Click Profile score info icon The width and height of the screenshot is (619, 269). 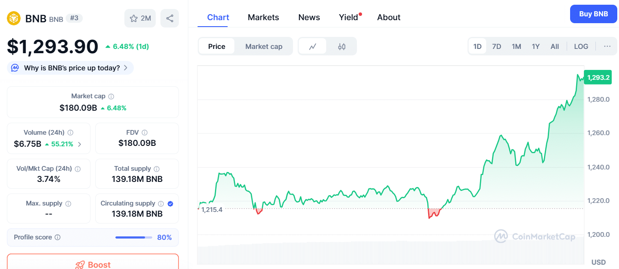(x=57, y=237)
